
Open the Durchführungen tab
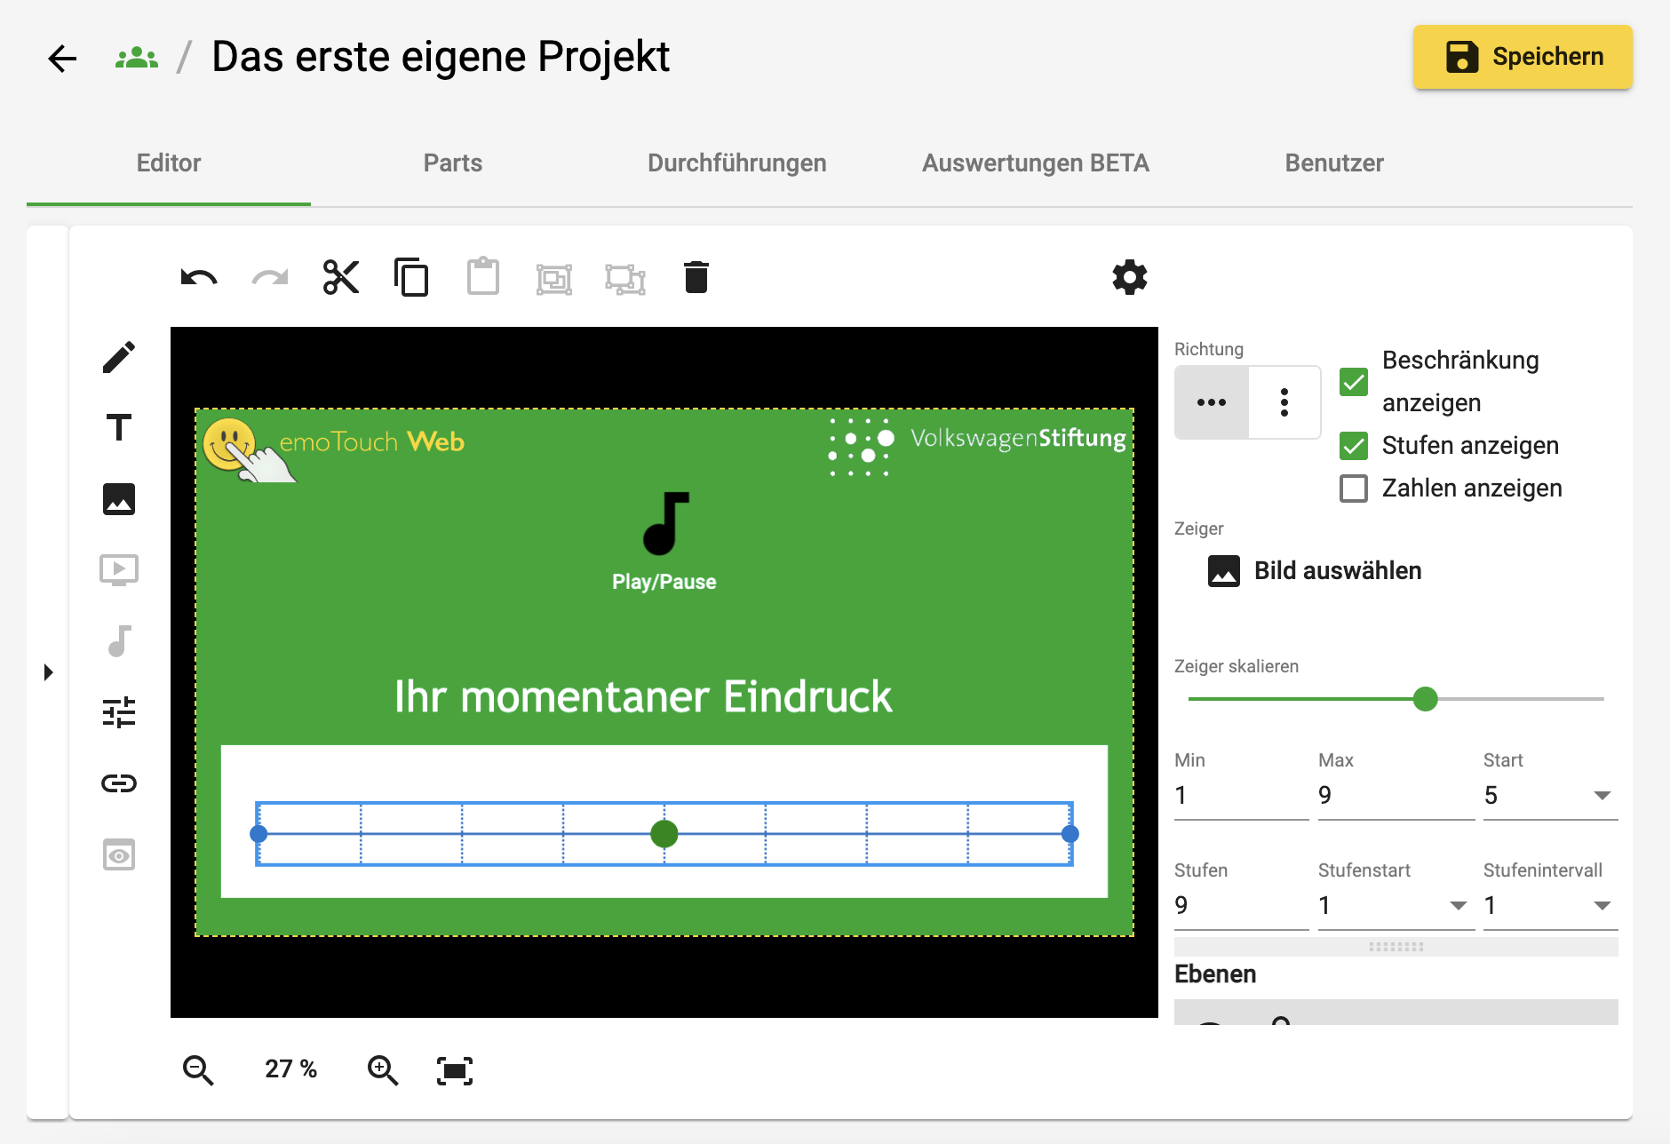click(737, 163)
